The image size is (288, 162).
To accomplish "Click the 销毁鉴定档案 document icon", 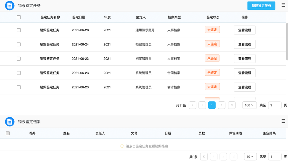I will pos(10,122).
